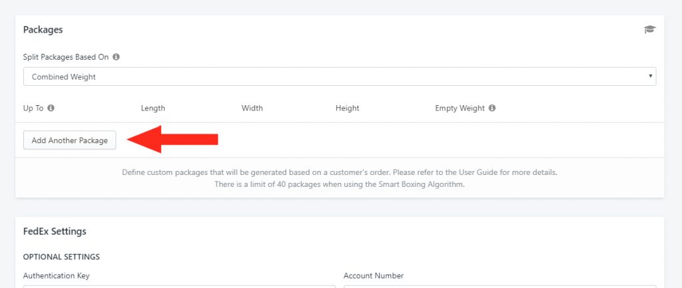Click the info icon next to Up To

coord(51,108)
